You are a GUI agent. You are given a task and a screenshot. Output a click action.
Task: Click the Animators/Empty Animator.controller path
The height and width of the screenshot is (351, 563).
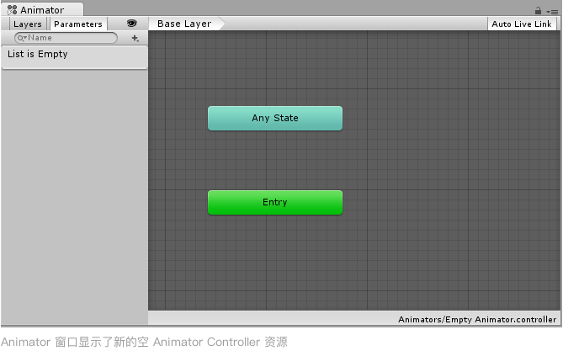tap(477, 319)
